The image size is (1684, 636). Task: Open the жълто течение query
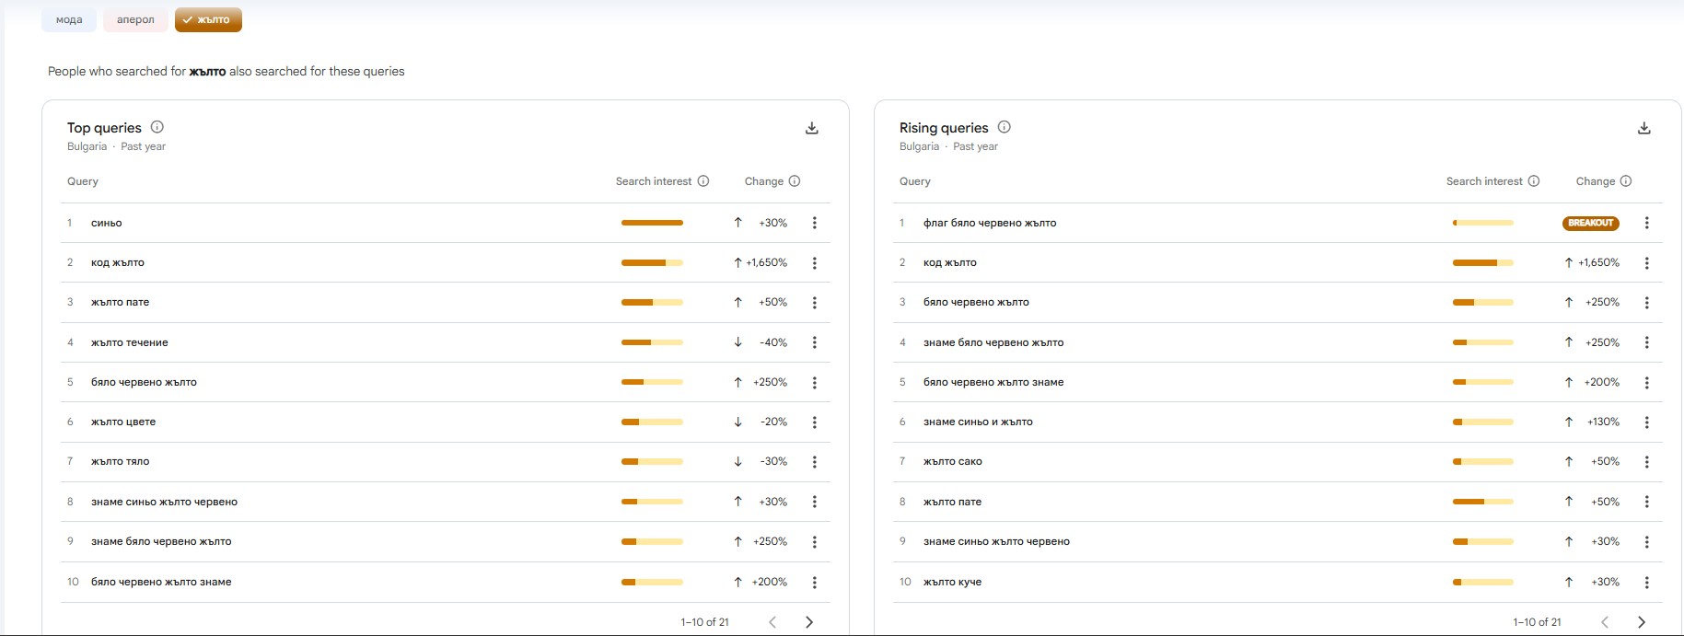tap(129, 342)
